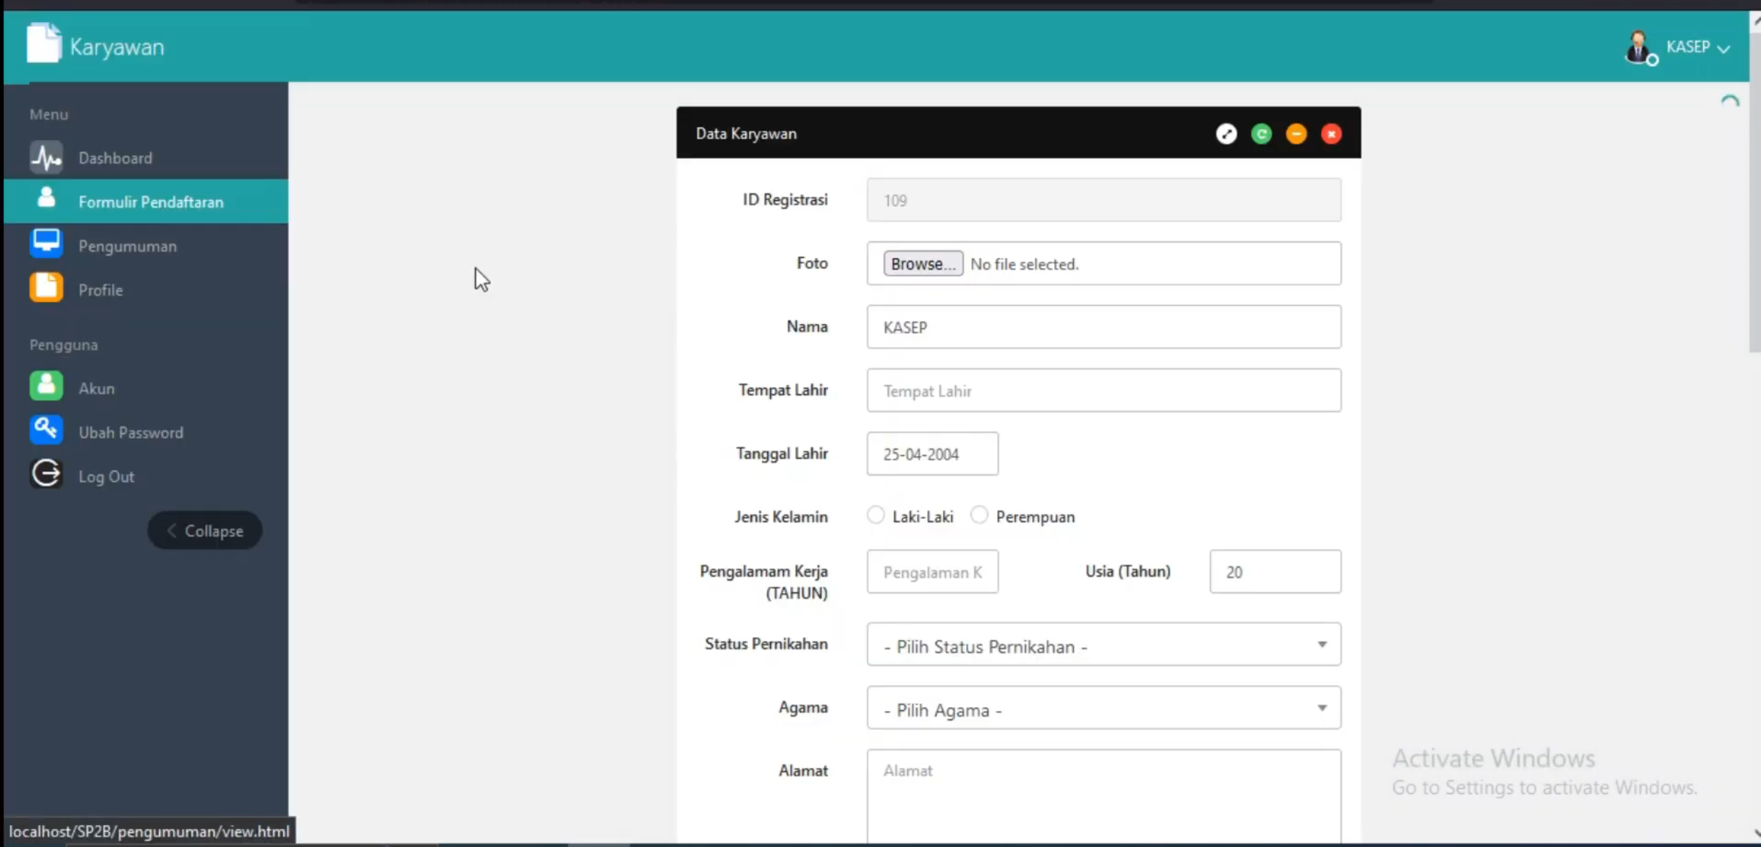Viewport: 1761px width, 847px height.
Task: Open Formulir Pendaftaran menu item
Action: tap(146, 201)
